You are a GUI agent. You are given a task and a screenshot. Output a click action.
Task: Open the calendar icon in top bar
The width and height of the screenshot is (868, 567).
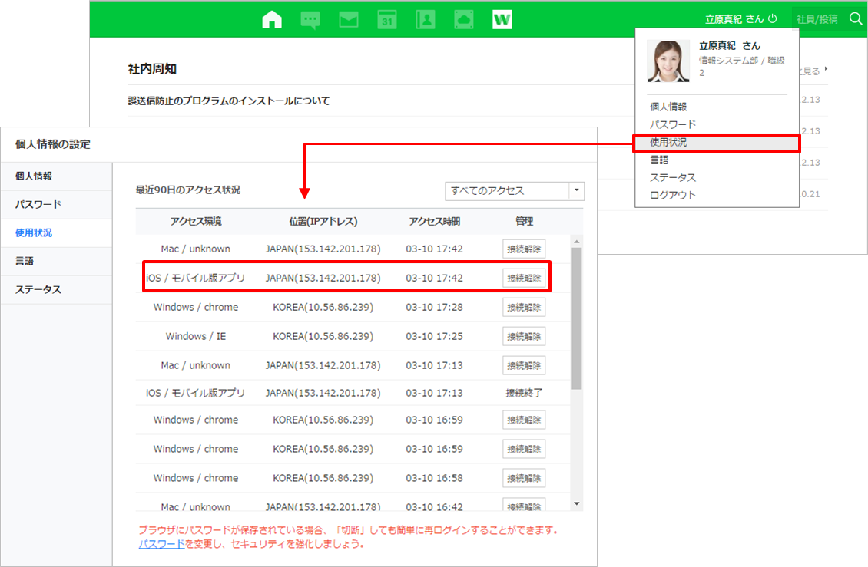pyautogui.click(x=387, y=20)
